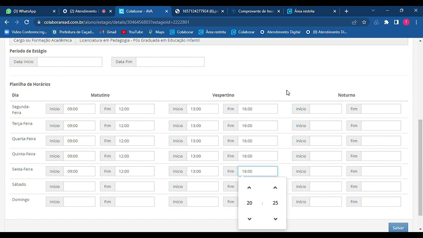The width and height of the screenshot is (423, 238).
Task: Click Segunda-Feira Noturno Início field
Action: [x=326, y=109]
